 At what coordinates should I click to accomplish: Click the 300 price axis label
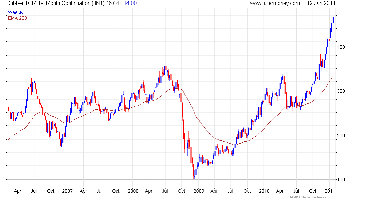[x=341, y=91]
